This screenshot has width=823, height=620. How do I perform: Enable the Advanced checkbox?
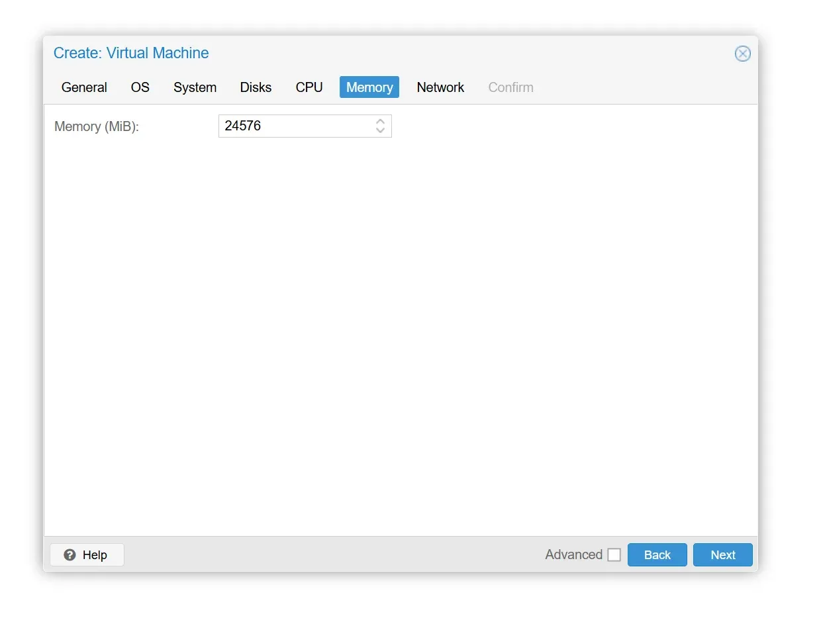(x=614, y=554)
